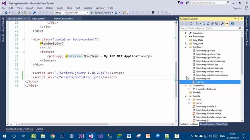Image resolution: width=250 pixels, height=140 pixels.
Task: Open the Tools menu
Action: tap(69, 8)
